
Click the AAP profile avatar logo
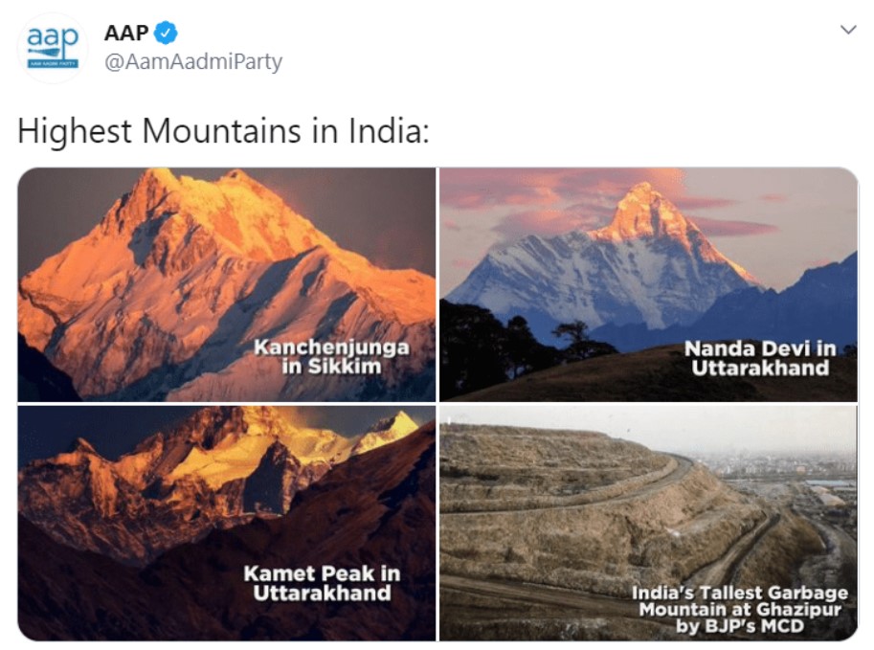[x=52, y=48]
